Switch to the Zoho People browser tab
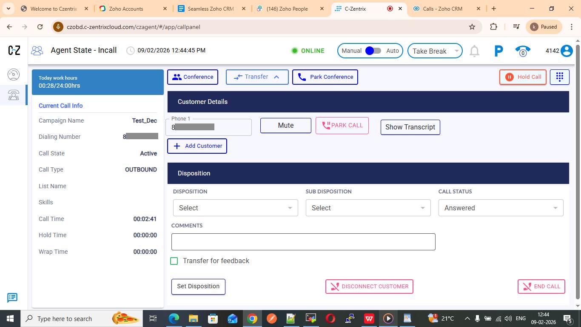 coord(287,9)
